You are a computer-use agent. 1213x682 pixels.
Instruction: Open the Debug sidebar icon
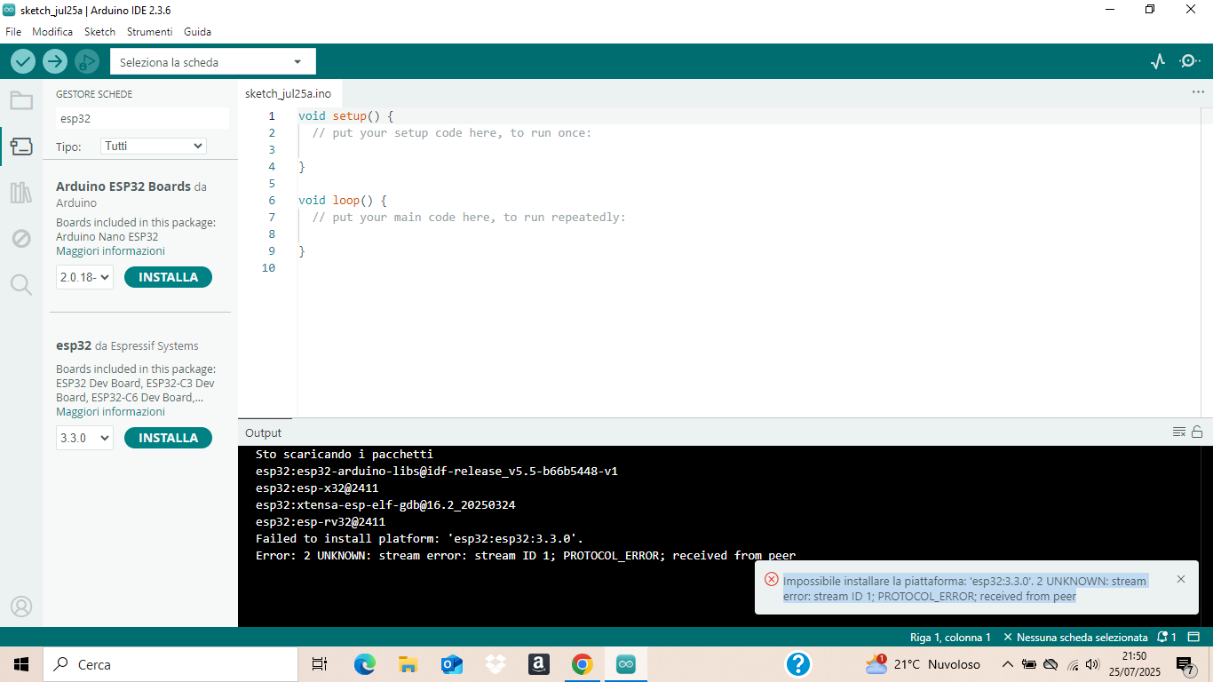tap(21, 238)
